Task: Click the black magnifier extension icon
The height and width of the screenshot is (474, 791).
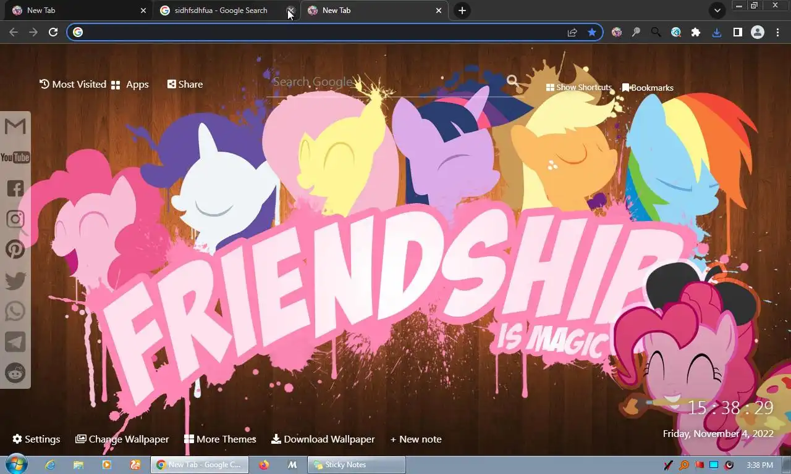Action: [x=656, y=32]
